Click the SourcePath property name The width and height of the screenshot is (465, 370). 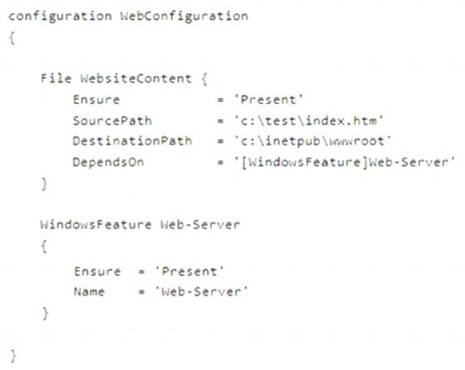(x=112, y=121)
